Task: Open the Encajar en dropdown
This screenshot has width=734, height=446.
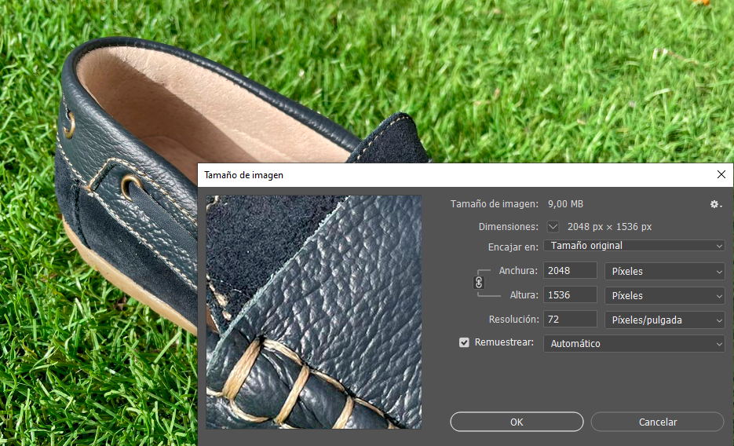Action: point(634,246)
